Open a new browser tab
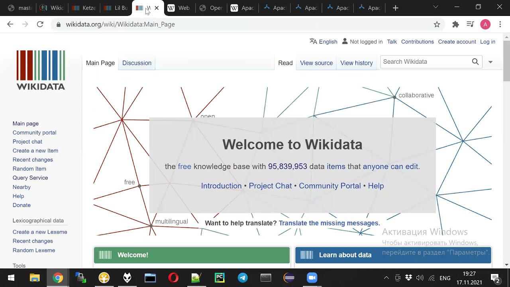Image resolution: width=510 pixels, height=287 pixels. (x=395, y=8)
